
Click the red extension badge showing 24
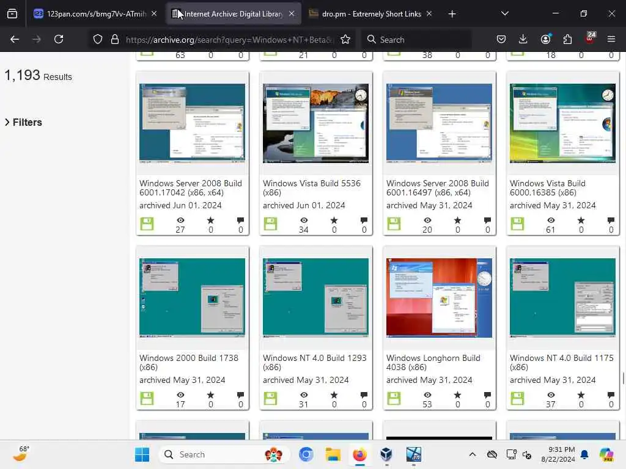pyautogui.click(x=590, y=38)
